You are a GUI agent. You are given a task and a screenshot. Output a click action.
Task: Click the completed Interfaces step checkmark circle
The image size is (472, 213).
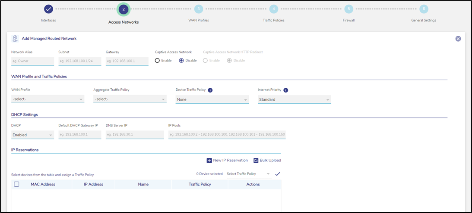(x=48, y=9)
